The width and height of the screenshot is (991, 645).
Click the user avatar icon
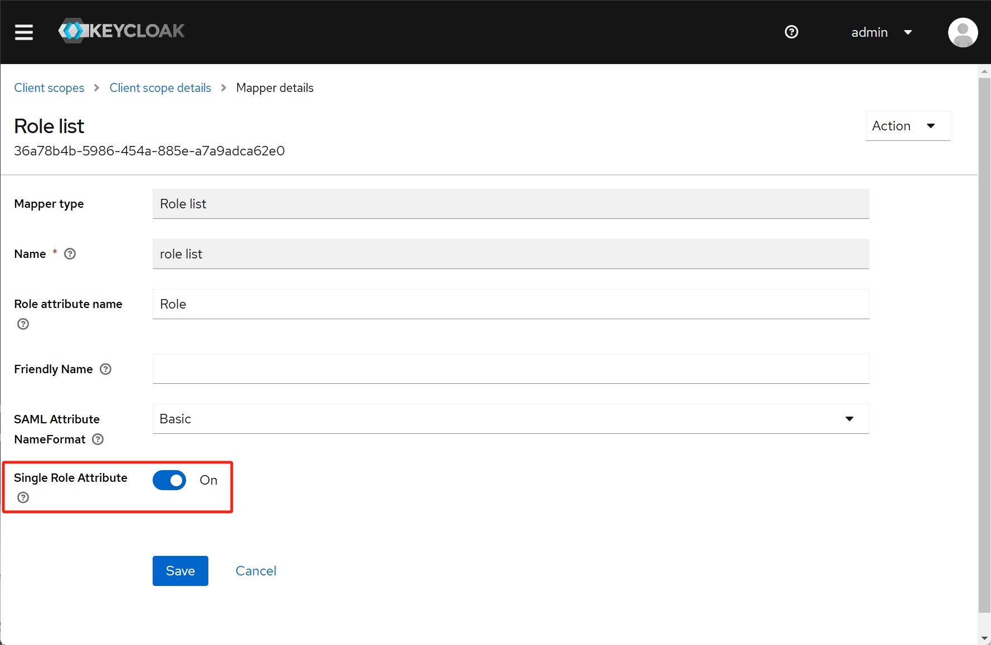click(x=963, y=32)
